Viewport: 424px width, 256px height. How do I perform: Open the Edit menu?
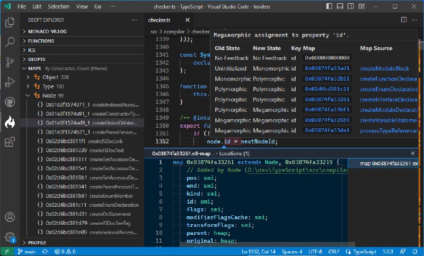(37, 6)
